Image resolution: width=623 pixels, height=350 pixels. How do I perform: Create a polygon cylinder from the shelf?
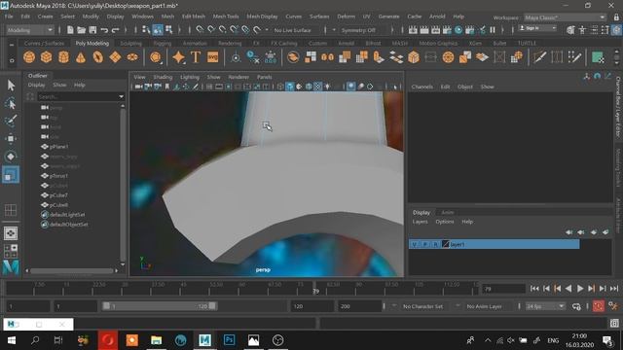click(63, 57)
